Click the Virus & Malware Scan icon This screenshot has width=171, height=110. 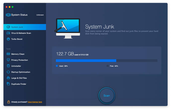[x=8, y=33]
